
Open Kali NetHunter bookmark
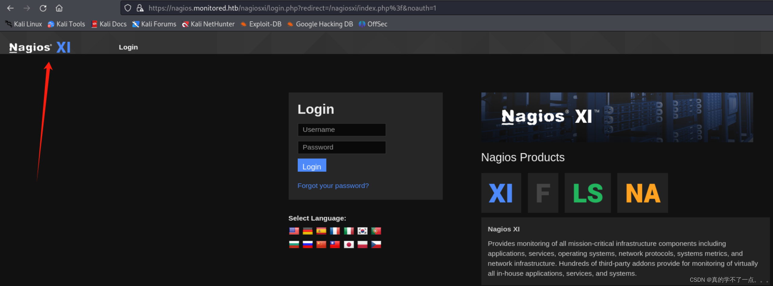pos(208,24)
